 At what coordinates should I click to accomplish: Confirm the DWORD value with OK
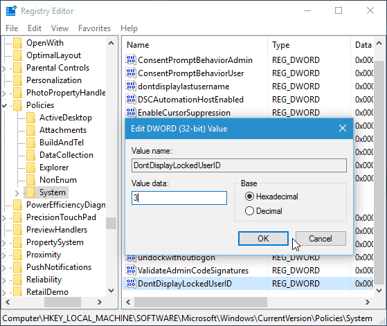[x=263, y=238]
